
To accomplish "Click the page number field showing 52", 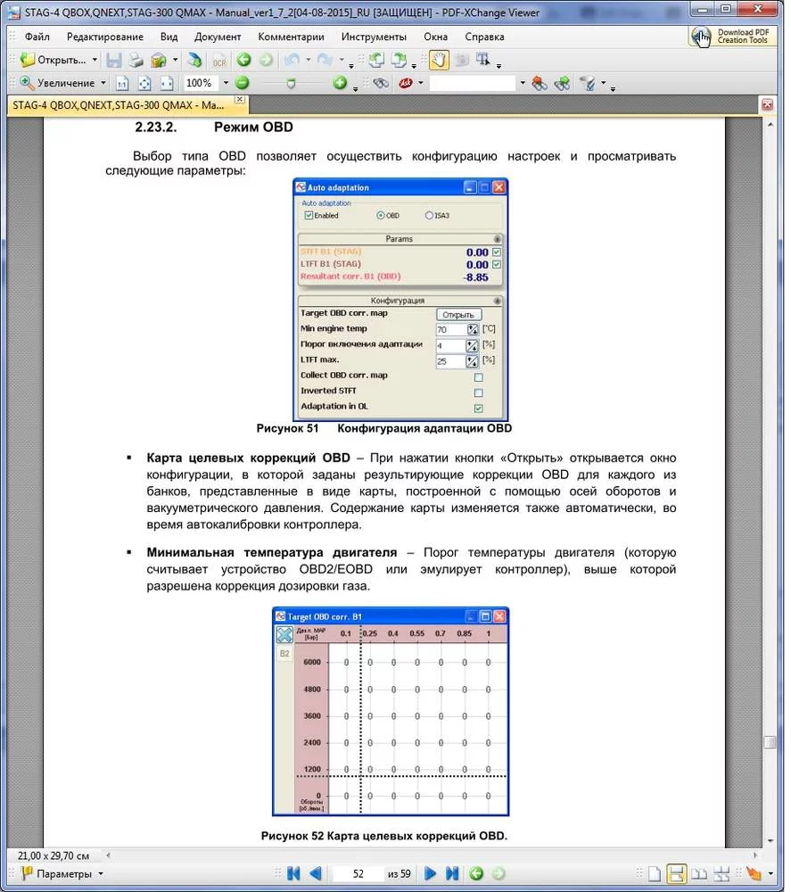I will (358, 873).
